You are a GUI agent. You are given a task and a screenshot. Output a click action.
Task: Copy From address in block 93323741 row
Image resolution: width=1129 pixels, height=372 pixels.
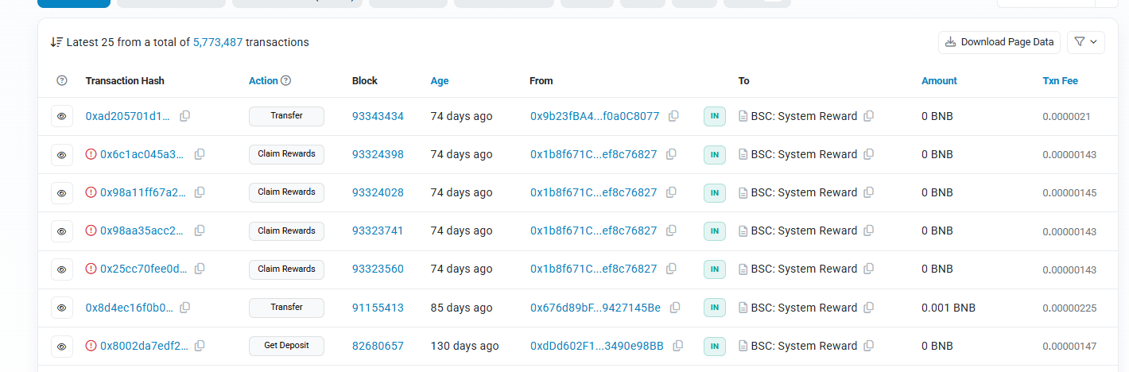point(671,231)
